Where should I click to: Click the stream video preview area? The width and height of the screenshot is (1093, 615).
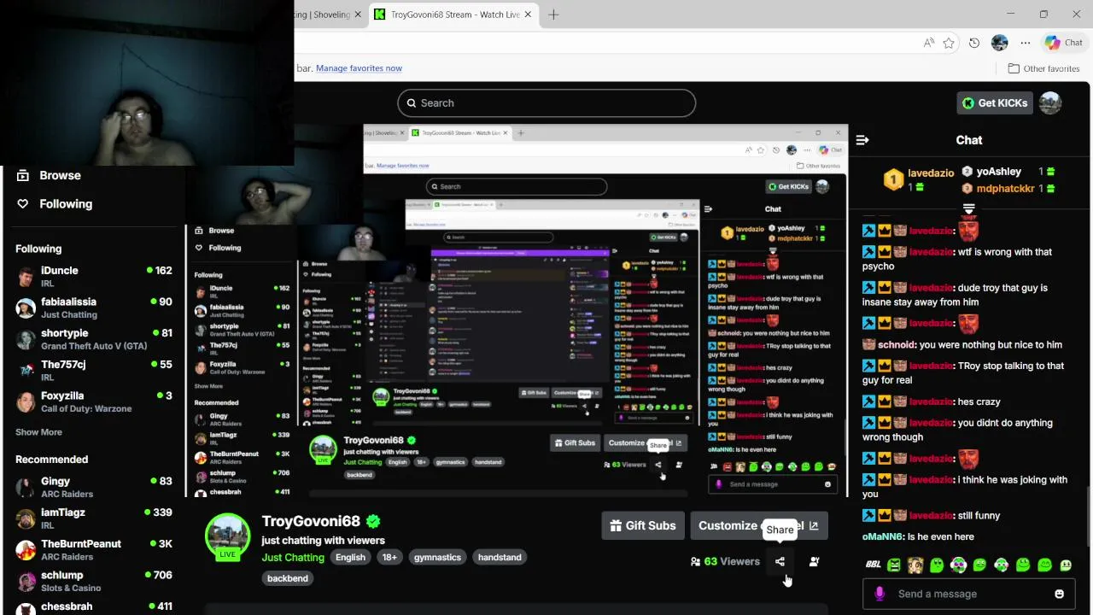point(517,312)
